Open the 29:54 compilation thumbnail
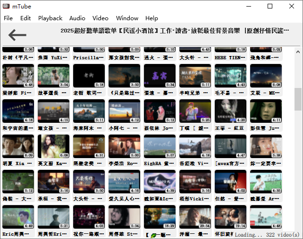This screenshot has width=303, height=239. tap(195, 217)
